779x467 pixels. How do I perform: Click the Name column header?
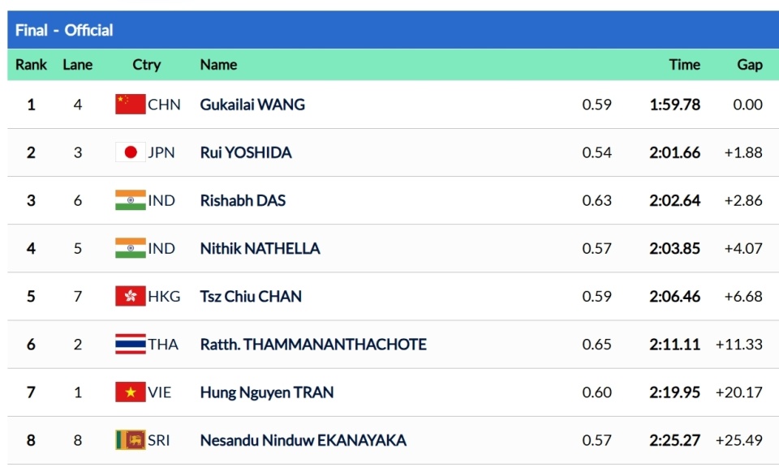pyautogui.click(x=218, y=65)
